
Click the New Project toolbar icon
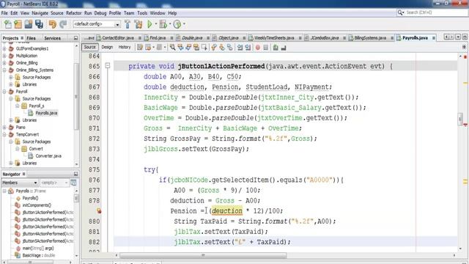click(18, 24)
